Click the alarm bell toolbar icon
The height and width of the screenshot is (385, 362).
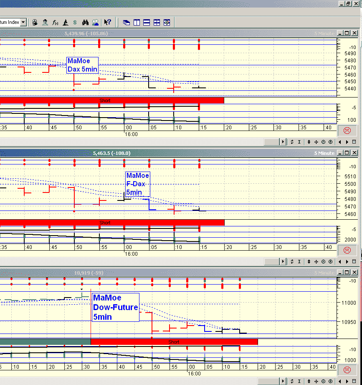tap(34, 22)
